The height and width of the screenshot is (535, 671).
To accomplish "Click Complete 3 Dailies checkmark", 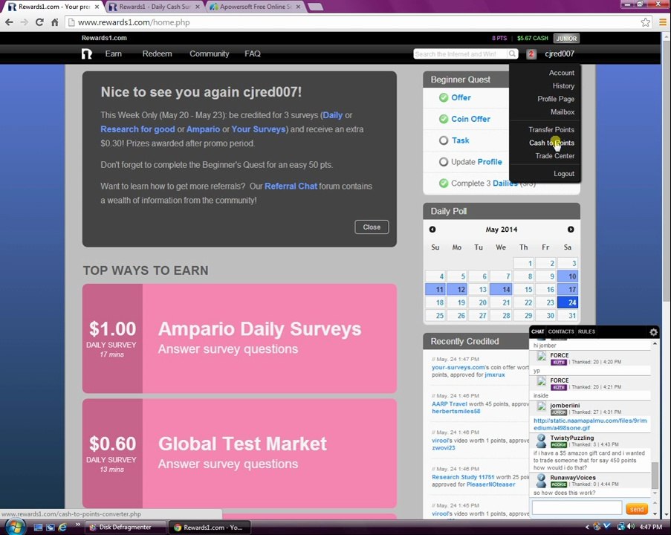I will [444, 184].
